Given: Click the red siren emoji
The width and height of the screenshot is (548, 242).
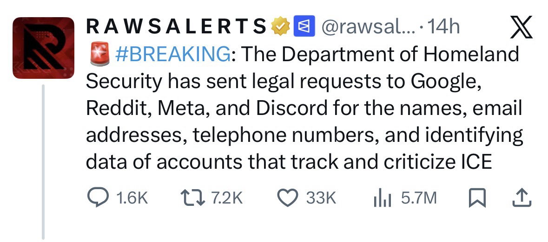Looking at the screenshot, I should [x=98, y=55].
